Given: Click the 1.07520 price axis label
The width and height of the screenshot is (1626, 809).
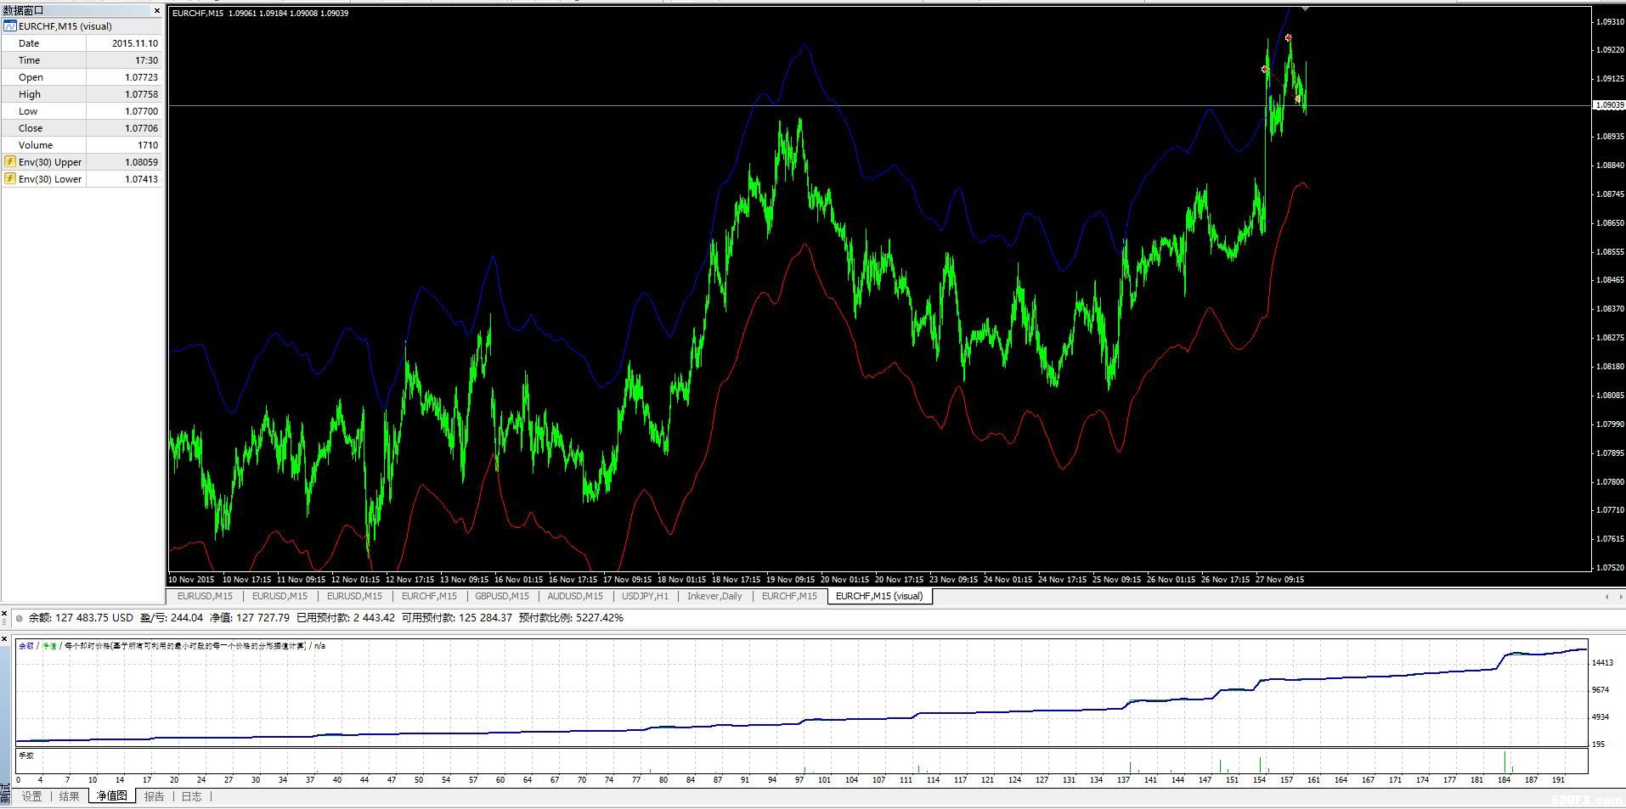Looking at the screenshot, I should tap(1611, 568).
